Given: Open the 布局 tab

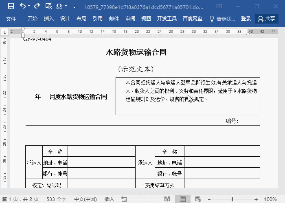Looking at the screenshot, I should click(81, 19).
